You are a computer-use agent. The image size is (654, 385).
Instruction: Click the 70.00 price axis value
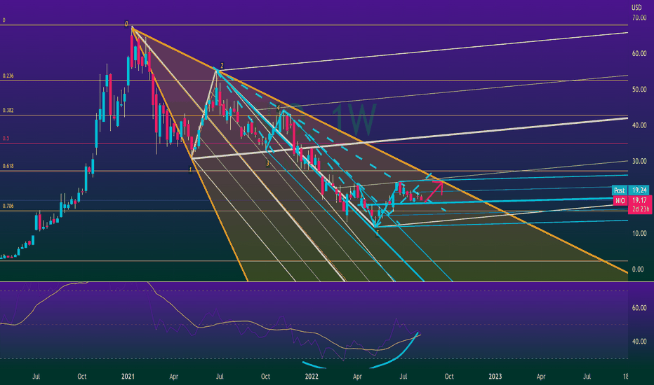pos(639,17)
